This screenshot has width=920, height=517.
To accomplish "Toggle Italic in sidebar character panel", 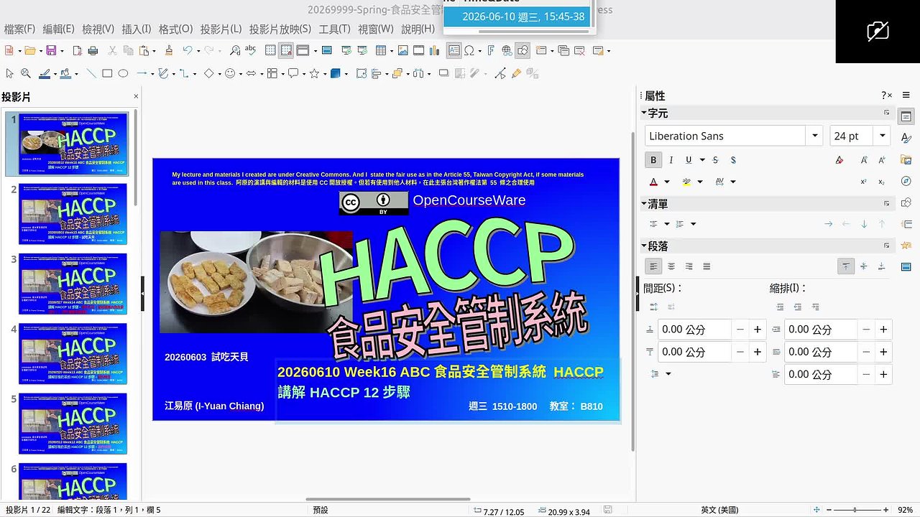I will click(671, 160).
